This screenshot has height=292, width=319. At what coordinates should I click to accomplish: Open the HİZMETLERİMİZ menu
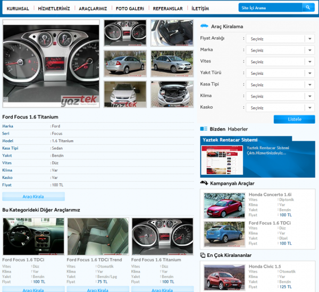(54, 8)
